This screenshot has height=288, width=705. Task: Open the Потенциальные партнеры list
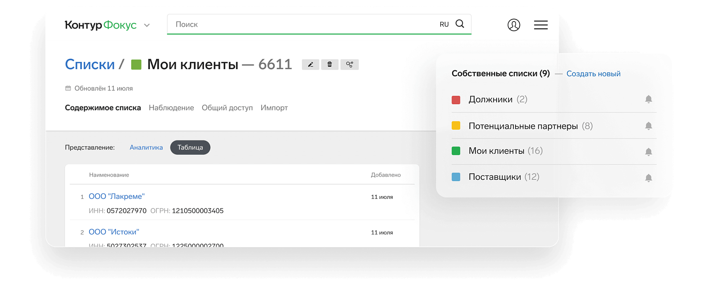pyautogui.click(x=523, y=126)
